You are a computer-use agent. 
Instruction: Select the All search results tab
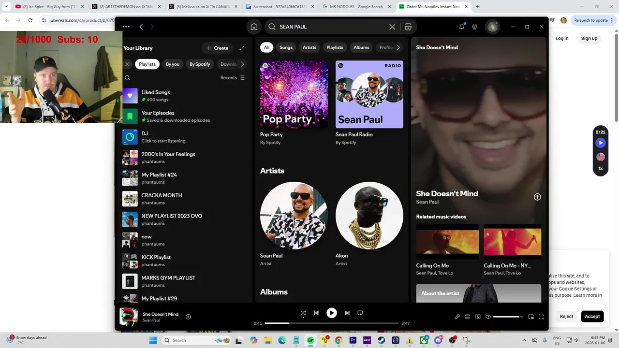266,47
